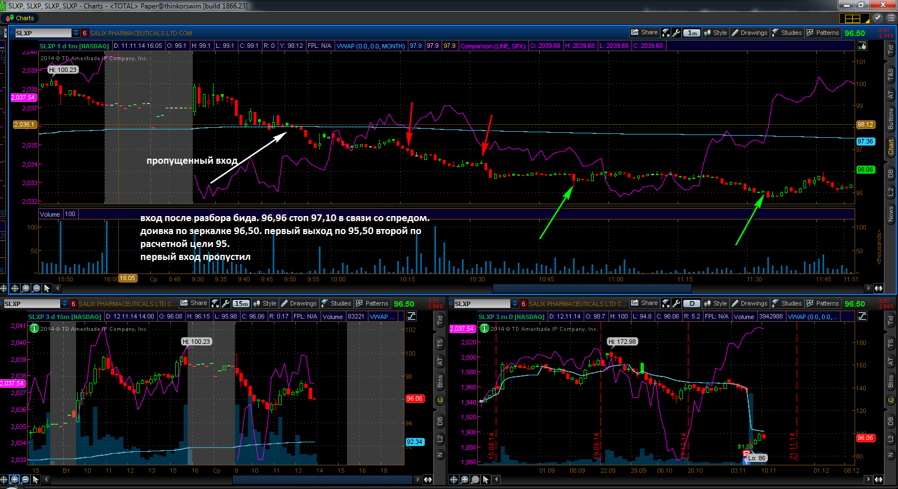
Task: Open Style menu in bottom-right chart
Action: 715,303
